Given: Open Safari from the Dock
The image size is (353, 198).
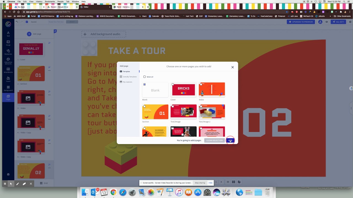Looking at the screenshot, I should (123, 192).
